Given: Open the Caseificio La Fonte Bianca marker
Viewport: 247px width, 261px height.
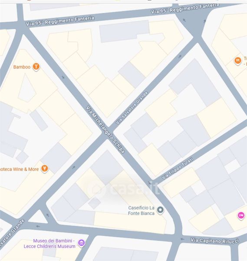Looking at the screenshot, I should coord(160,210).
